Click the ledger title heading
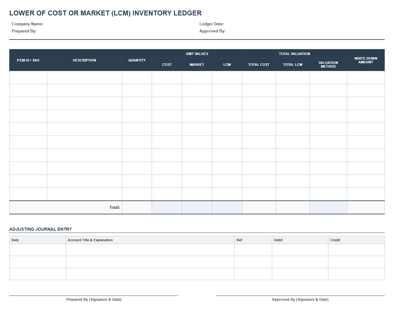 pos(105,13)
